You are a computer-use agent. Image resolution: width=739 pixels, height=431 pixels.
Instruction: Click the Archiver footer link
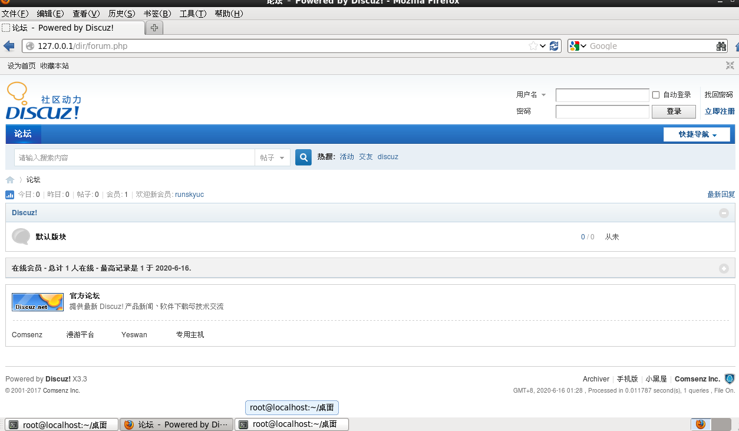(596, 379)
